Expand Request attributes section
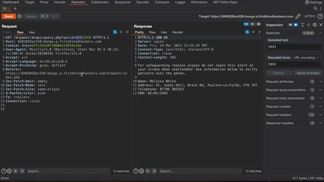 [x=294, y=82]
